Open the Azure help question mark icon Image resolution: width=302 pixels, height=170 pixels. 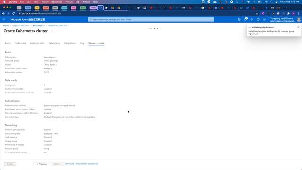click(258, 19)
